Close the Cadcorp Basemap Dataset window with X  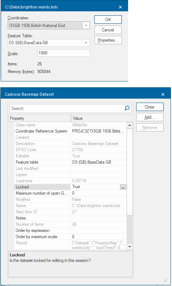click(163, 94)
